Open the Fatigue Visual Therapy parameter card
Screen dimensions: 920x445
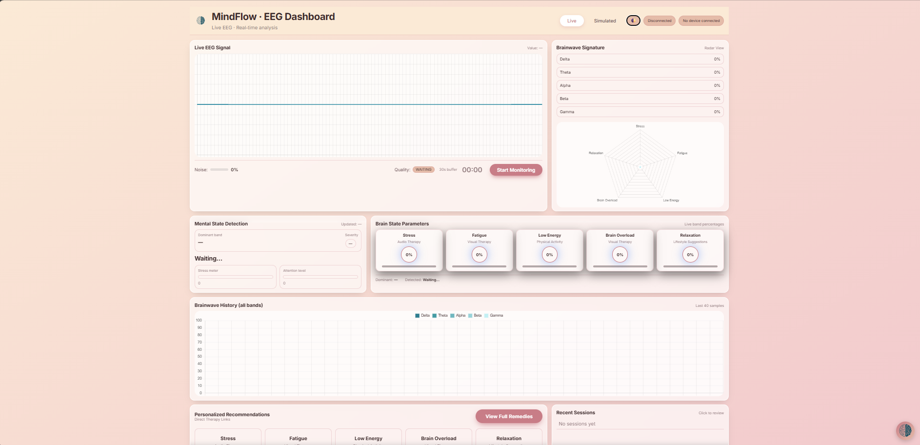[x=479, y=250]
